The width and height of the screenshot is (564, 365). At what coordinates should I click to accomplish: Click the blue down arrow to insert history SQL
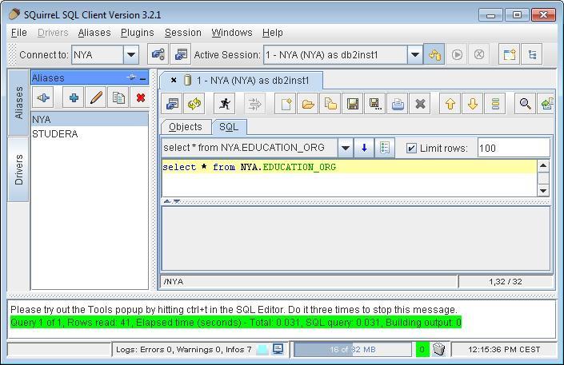[364, 148]
